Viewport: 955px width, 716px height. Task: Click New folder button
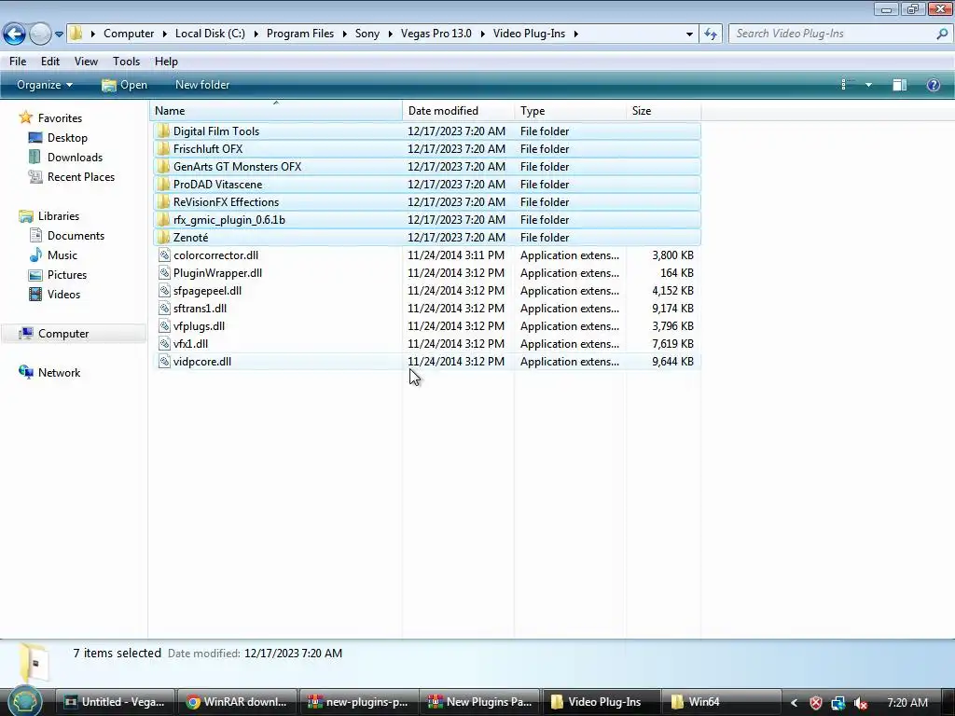pos(202,85)
